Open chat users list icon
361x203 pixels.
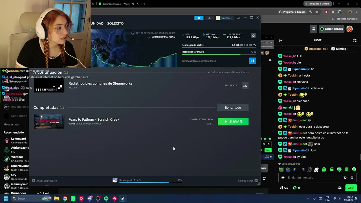(355, 40)
